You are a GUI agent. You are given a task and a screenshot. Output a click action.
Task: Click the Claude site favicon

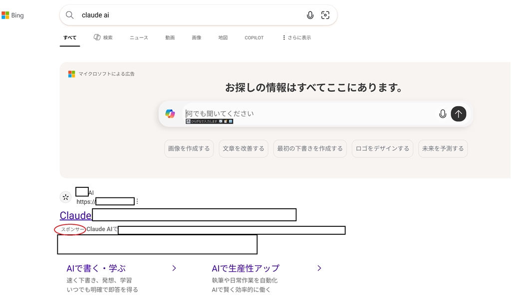pos(65,197)
